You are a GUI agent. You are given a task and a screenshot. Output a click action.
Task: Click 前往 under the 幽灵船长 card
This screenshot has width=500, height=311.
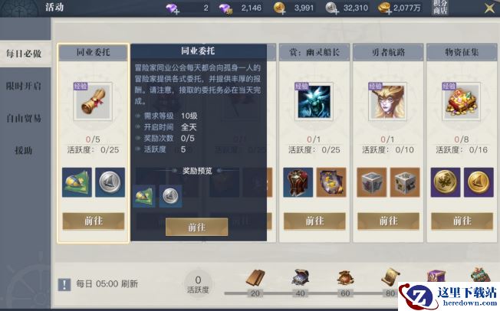(x=314, y=221)
